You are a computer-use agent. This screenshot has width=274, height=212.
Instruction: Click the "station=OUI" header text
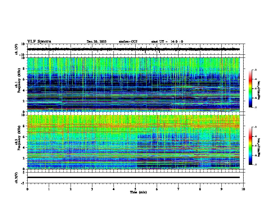click(128, 42)
